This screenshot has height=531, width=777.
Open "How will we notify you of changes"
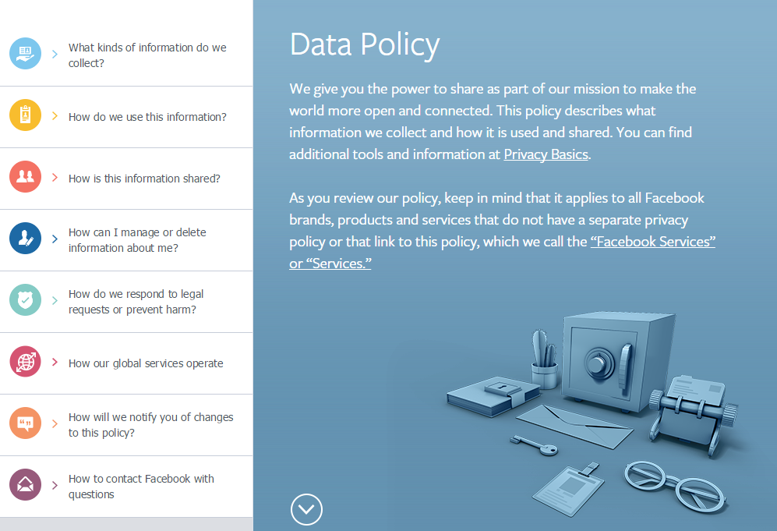pyautogui.click(x=150, y=425)
